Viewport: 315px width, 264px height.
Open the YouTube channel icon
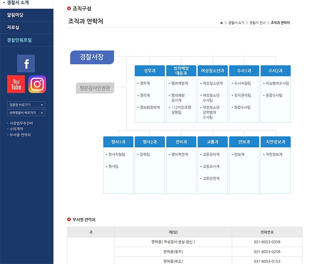coord(16,84)
